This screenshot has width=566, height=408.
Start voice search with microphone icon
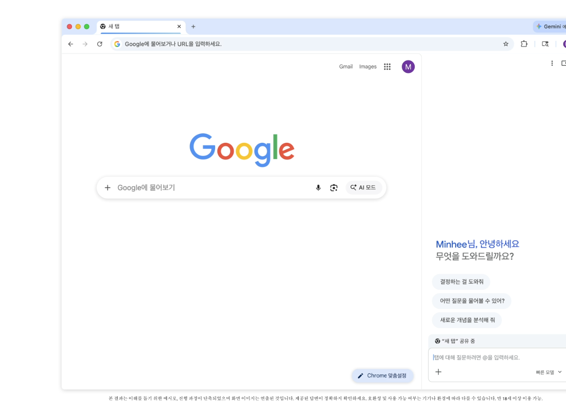(x=318, y=188)
